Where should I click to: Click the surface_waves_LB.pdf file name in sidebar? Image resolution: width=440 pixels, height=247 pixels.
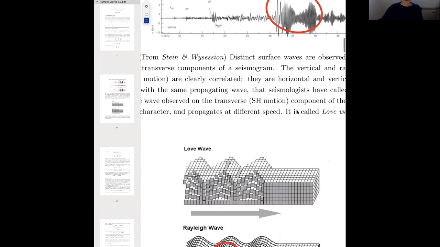tap(113, 2)
